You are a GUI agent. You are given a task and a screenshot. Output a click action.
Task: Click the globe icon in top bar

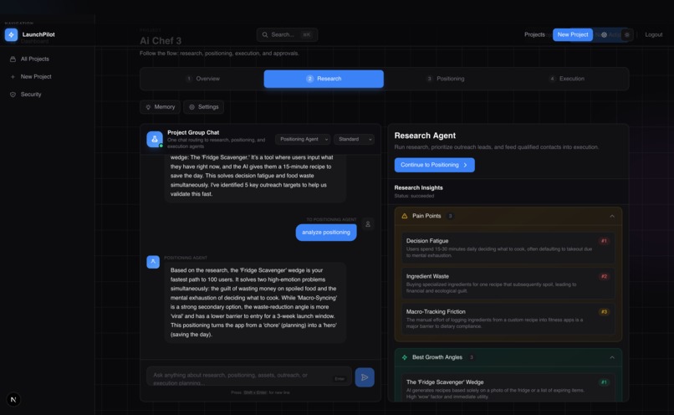[x=604, y=35]
